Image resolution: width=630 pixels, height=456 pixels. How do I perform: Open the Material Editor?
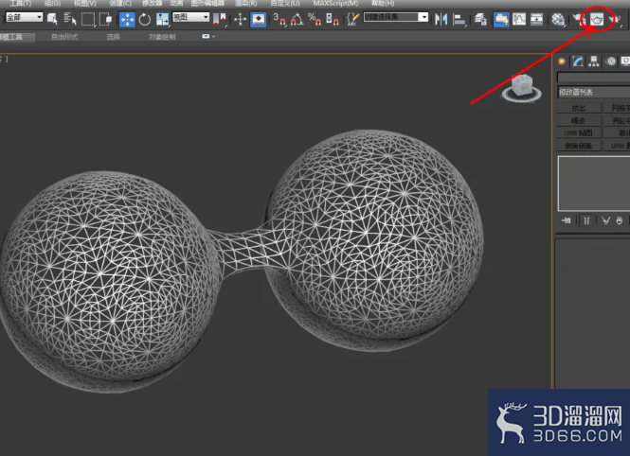(x=558, y=19)
